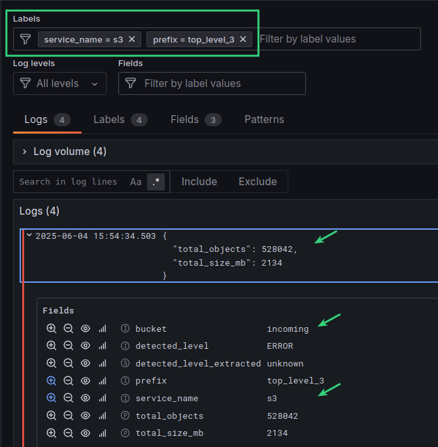
Task: Click the 'top_level_3' value in Fields
Action: (x=295, y=381)
